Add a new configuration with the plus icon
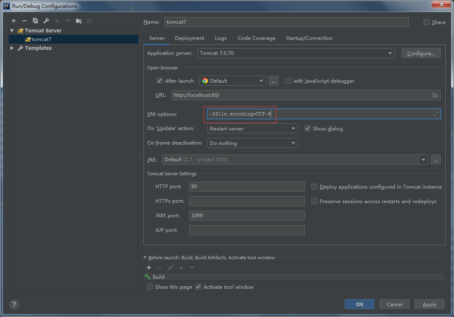 14,21
